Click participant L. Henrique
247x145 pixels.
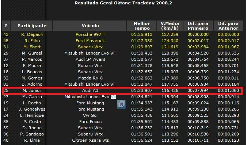point(32,115)
